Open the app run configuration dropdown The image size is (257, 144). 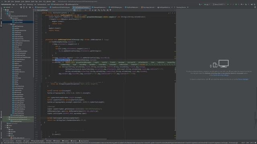(x=207, y=4)
